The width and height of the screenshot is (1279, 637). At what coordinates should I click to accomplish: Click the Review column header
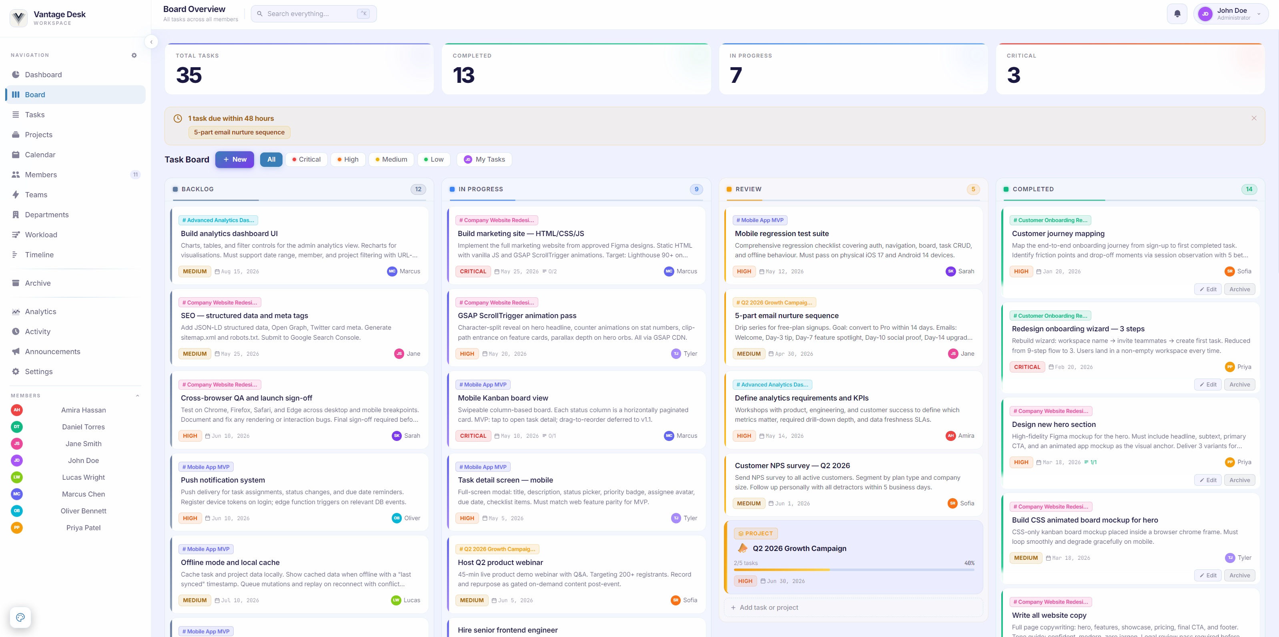point(853,189)
